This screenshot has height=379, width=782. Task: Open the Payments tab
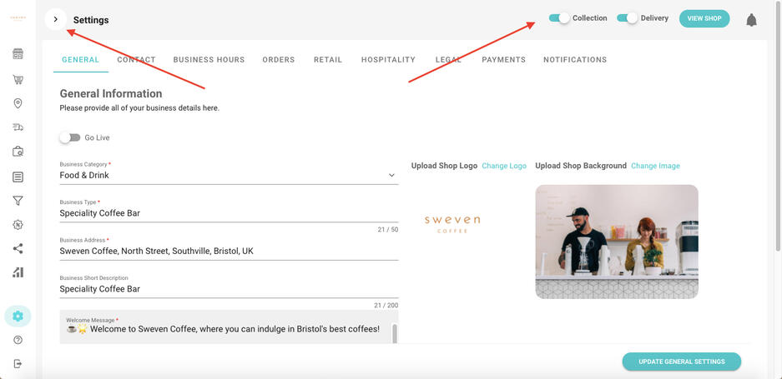503,60
